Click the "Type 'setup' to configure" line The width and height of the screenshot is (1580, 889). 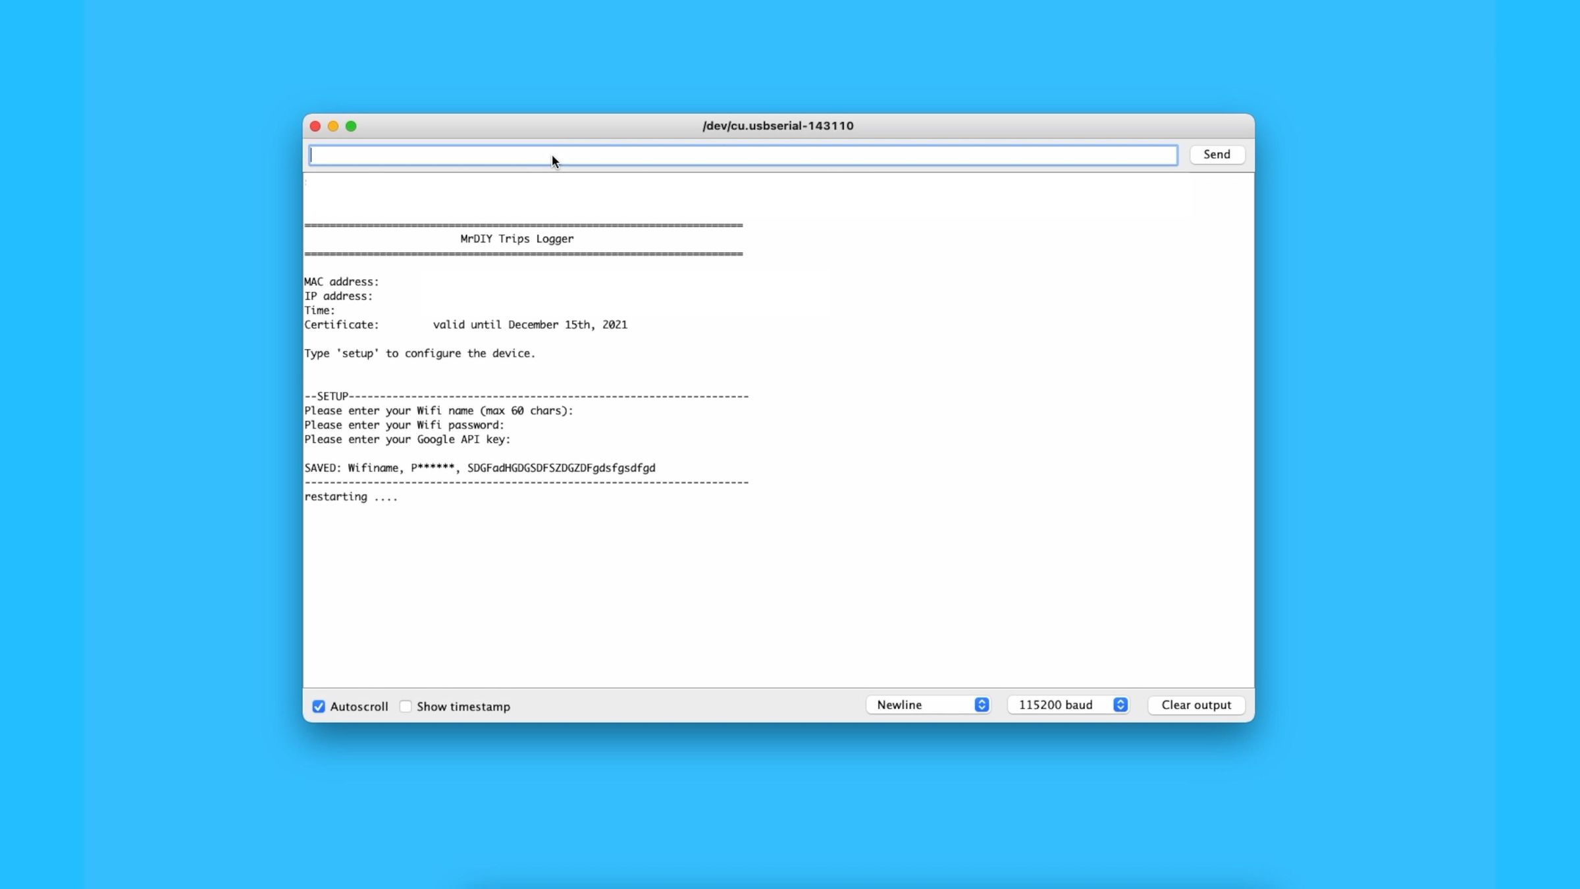(419, 354)
